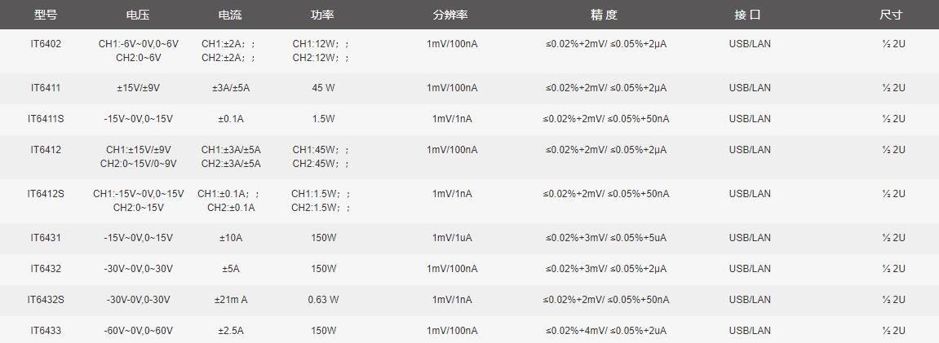Open the IT6432 model entry

coord(46,269)
